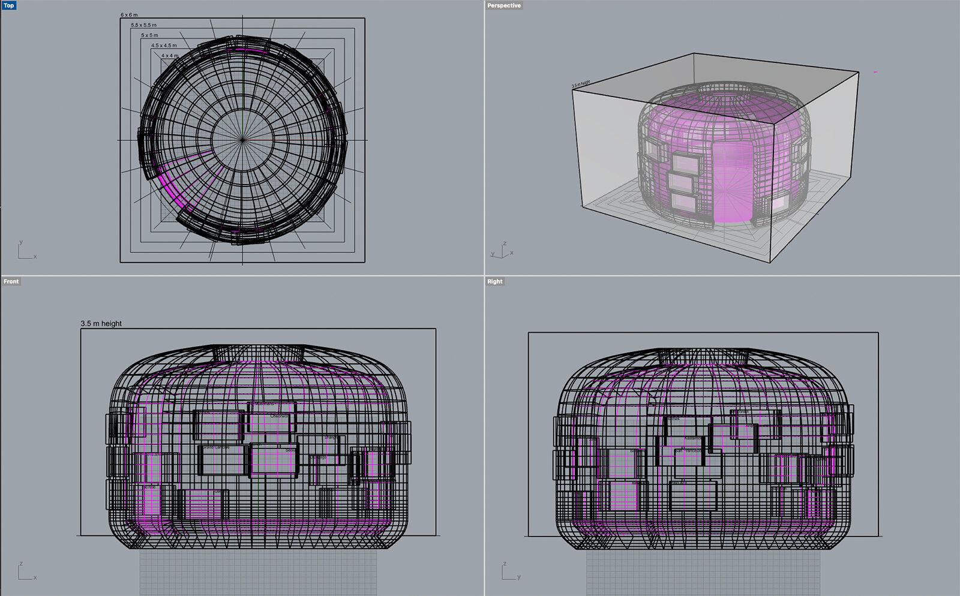Image resolution: width=960 pixels, height=596 pixels.
Task: Select the '5 x 5 m' annotation text
Action: pyautogui.click(x=150, y=35)
